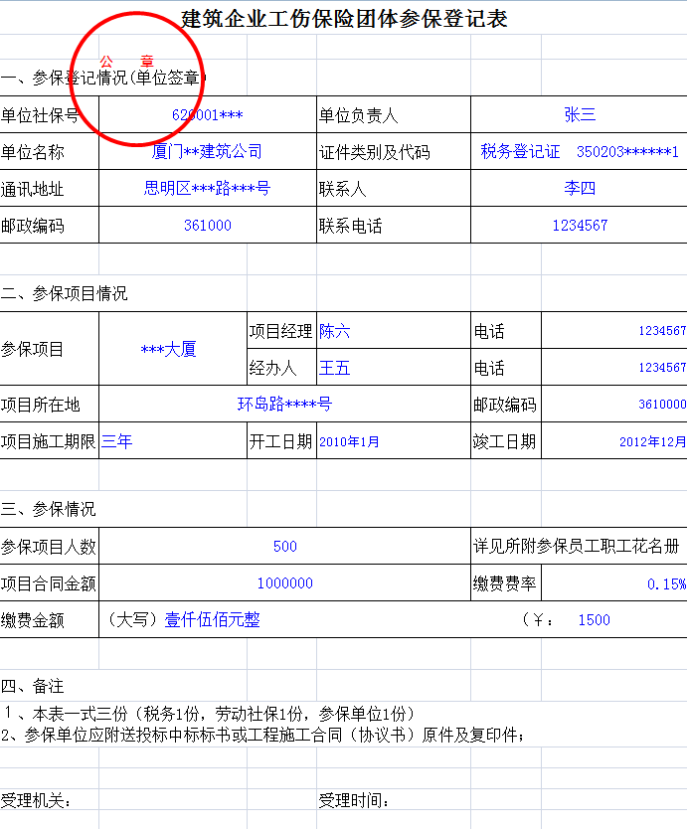Click 邮政编码 label in 项目所在地 row
The width and height of the screenshot is (688, 829).
pos(505,405)
